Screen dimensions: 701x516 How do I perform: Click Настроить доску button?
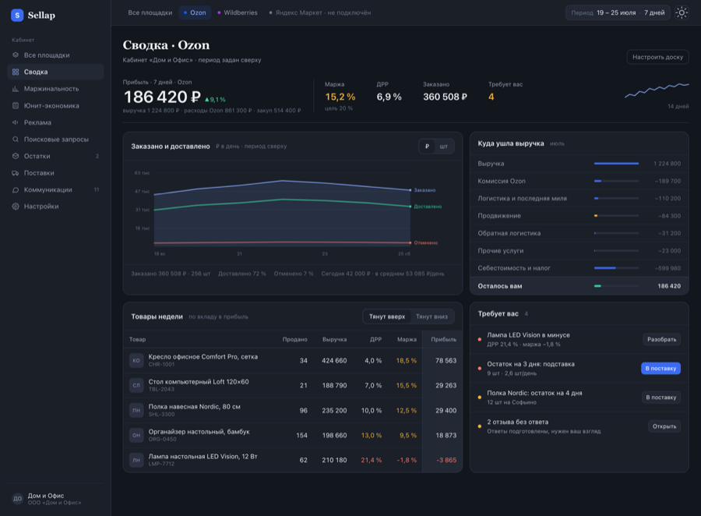click(x=657, y=57)
